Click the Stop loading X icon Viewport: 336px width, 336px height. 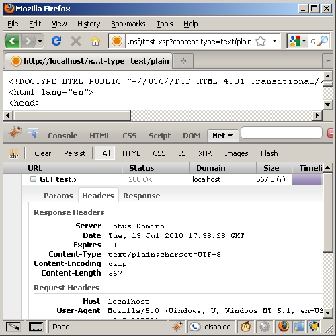tap(76, 41)
